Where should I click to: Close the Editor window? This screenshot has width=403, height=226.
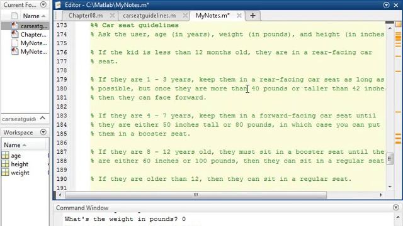tap(396, 5)
